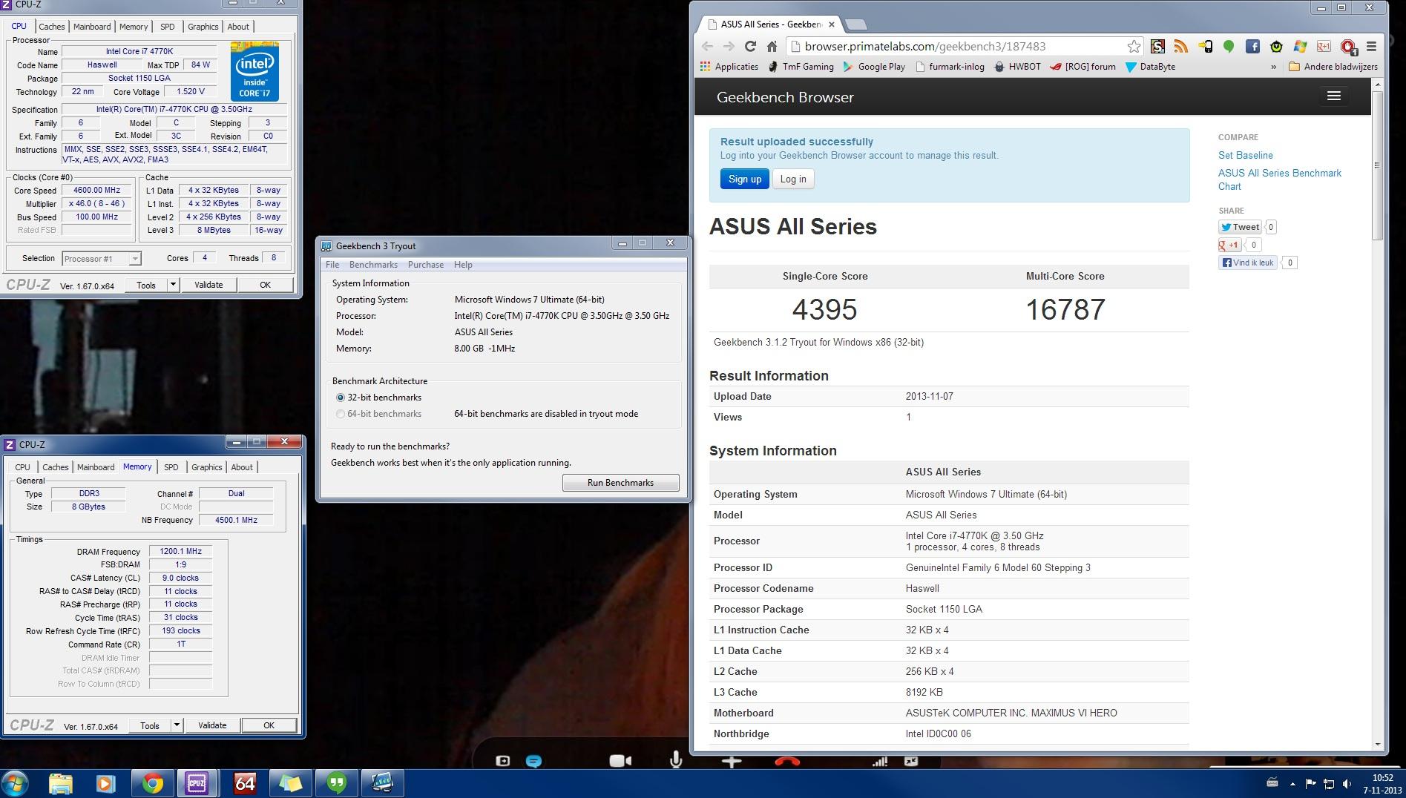Select the 64-bit benchmarks radio button

point(341,414)
